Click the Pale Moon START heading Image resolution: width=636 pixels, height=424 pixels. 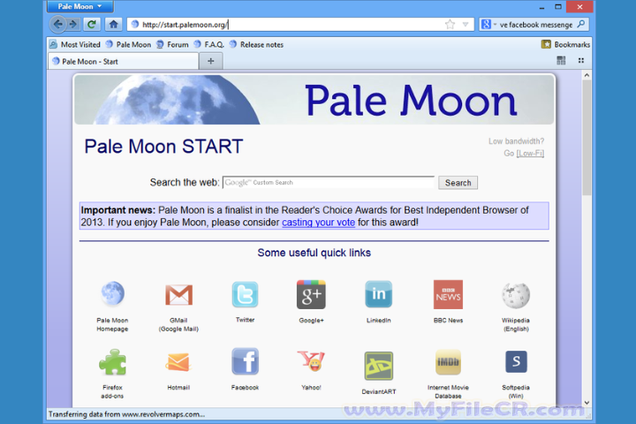[163, 147]
